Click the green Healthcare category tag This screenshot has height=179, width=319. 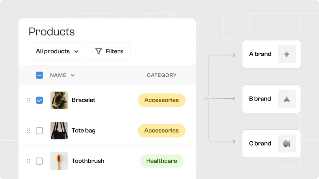[x=161, y=161]
